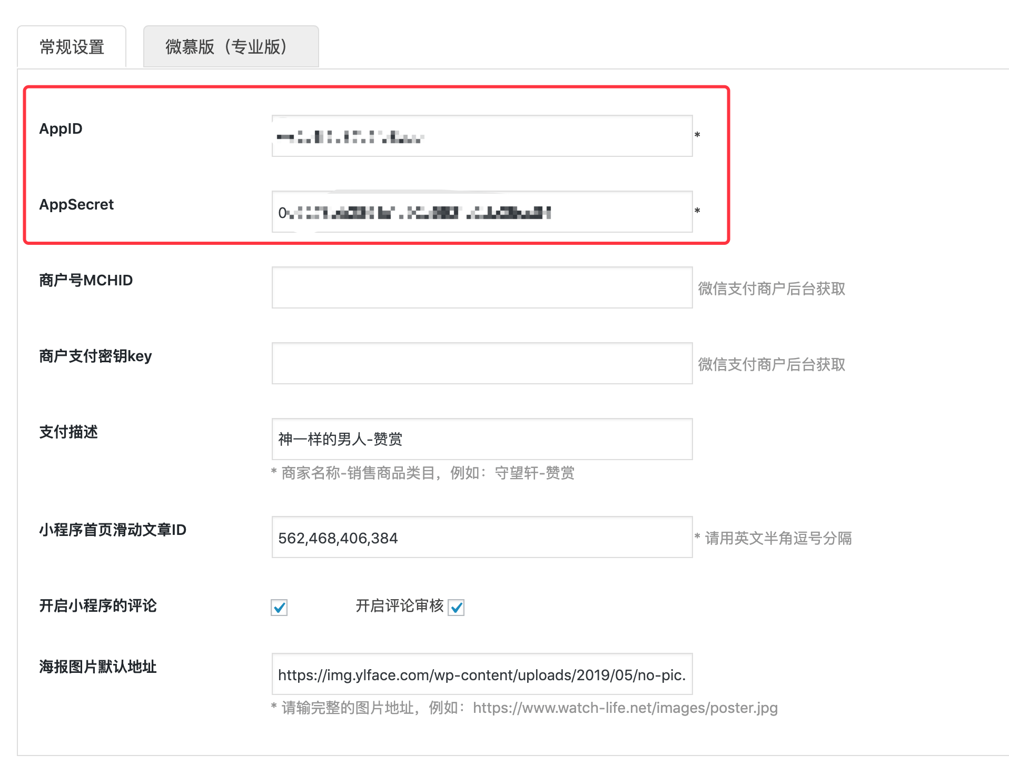Click the AppID input field
The image size is (1009, 775).
coord(481,136)
